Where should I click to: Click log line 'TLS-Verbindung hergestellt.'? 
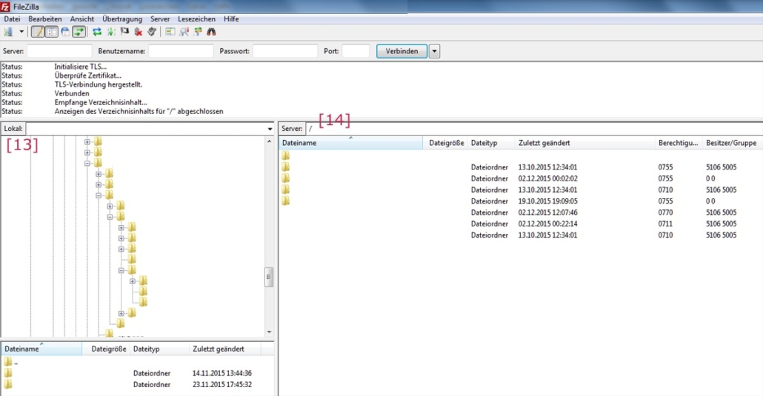99,84
